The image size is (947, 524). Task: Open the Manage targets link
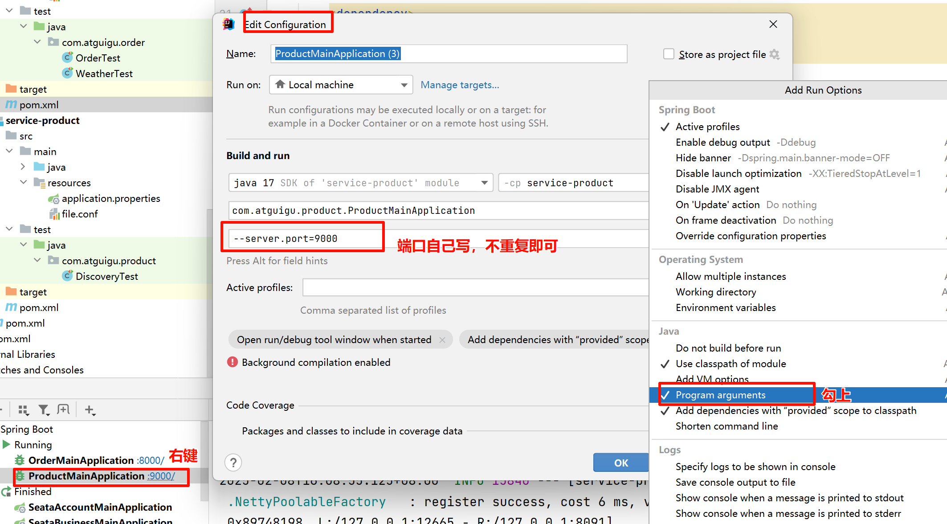click(460, 85)
